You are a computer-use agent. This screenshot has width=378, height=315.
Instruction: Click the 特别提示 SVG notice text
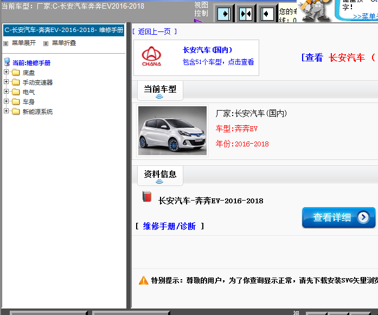(265, 280)
